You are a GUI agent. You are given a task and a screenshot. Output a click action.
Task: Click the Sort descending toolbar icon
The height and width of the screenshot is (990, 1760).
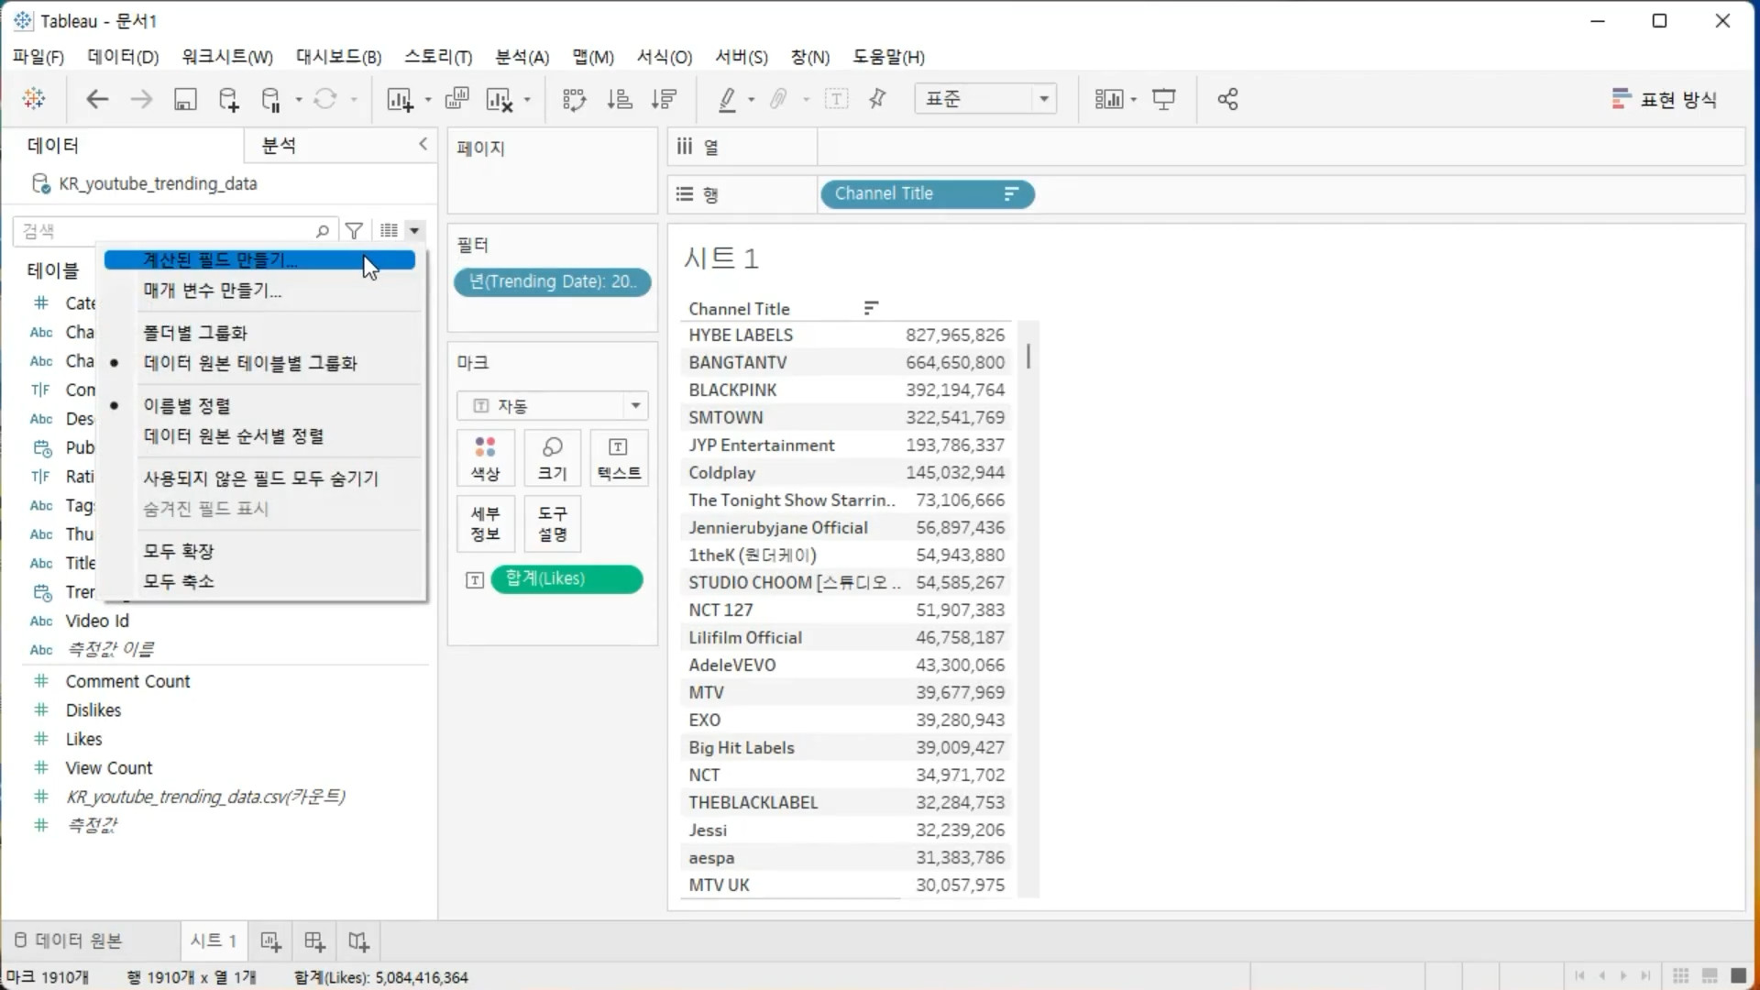pyautogui.click(x=664, y=99)
